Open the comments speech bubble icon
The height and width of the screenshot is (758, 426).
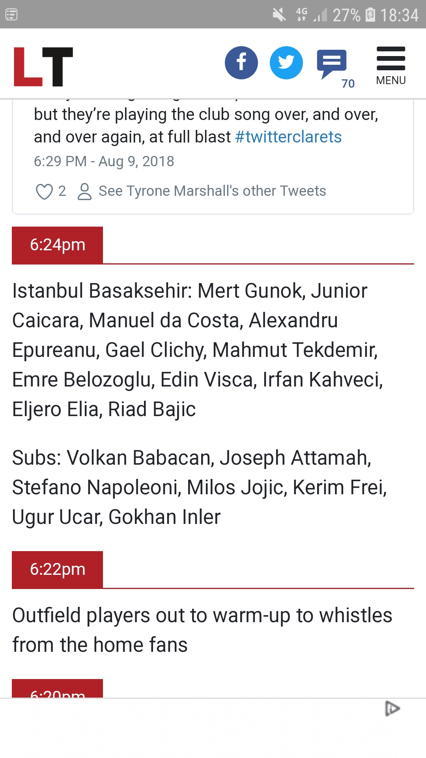(332, 63)
